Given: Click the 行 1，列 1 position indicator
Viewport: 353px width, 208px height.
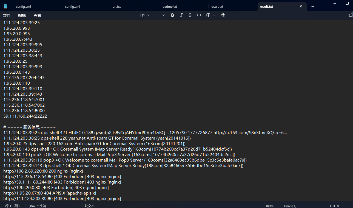Looking at the screenshot, I should [x=13, y=206].
